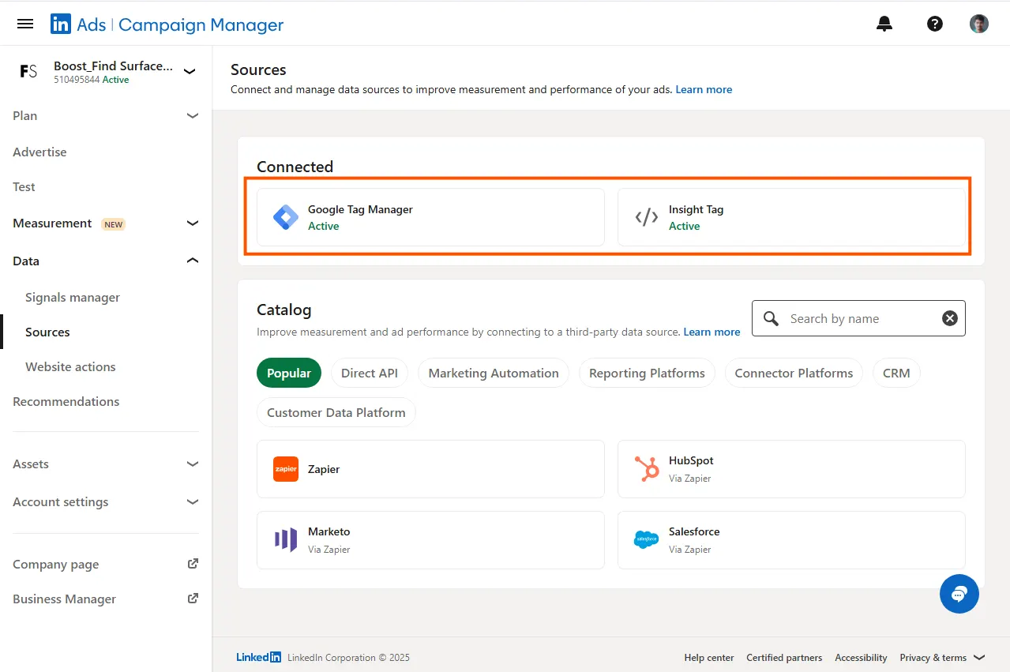The image size is (1010, 672).
Task: Click the Company page external link icon
Action: tap(193, 564)
